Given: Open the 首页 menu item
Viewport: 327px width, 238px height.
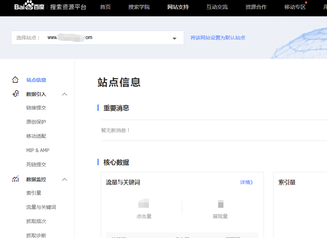Looking at the screenshot, I should [x=105, y=7].
